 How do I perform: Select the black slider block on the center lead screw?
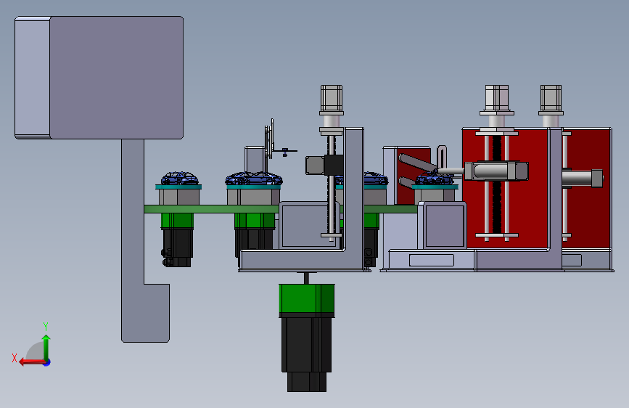[x=334, y=165]
